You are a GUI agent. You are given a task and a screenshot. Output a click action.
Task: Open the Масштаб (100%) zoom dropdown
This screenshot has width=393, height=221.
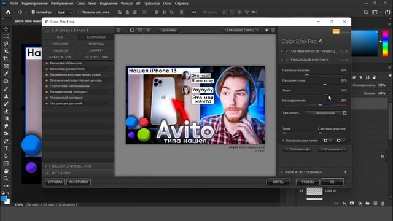(x=241, y=30)
